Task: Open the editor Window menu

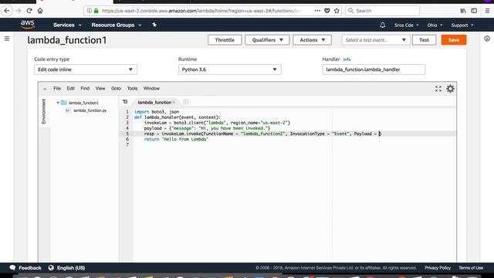Action: coord(151,89)
